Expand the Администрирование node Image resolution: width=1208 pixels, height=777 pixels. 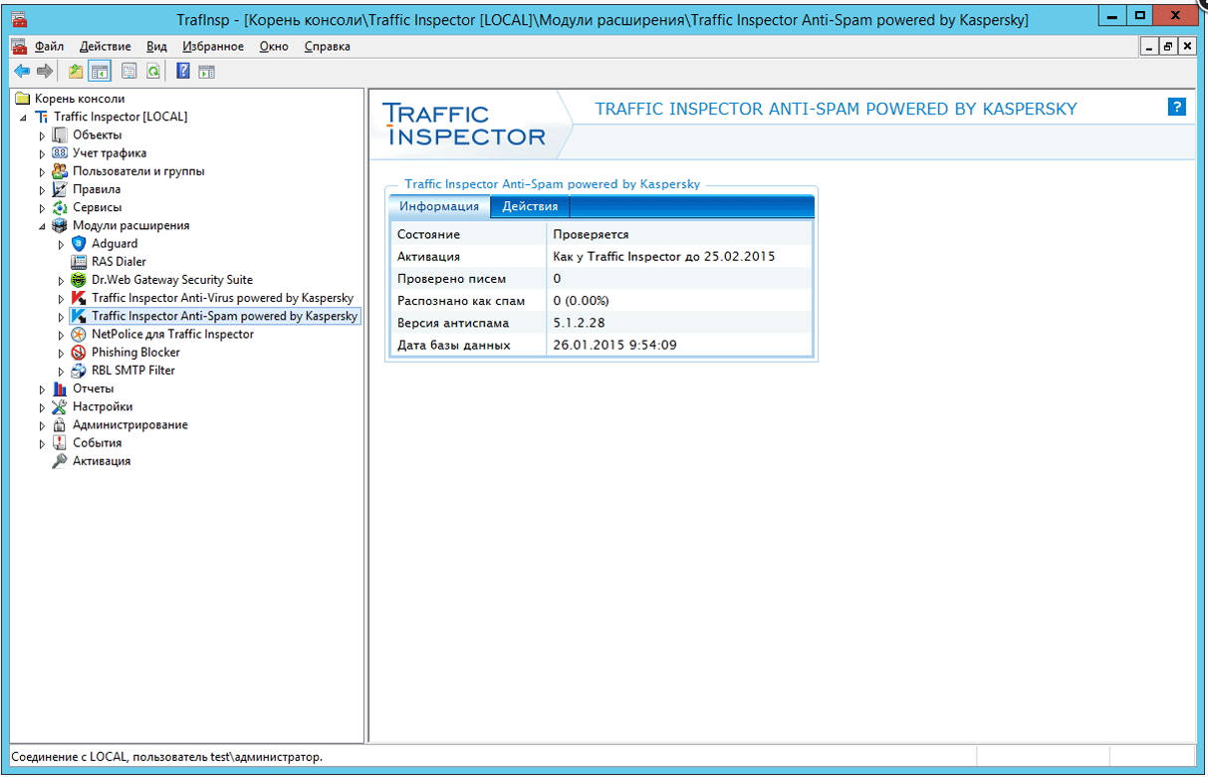(43, 425)
